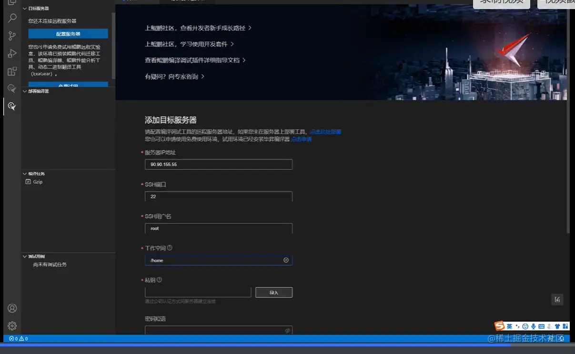Screen dimensions: 575x354
Task: Click the 配置服务器 button
Action: click(x=68, y=34)
